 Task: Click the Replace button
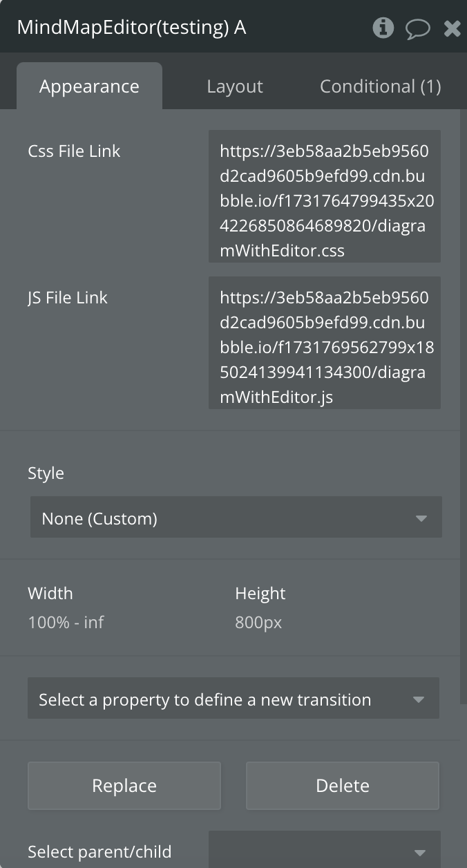124,786
